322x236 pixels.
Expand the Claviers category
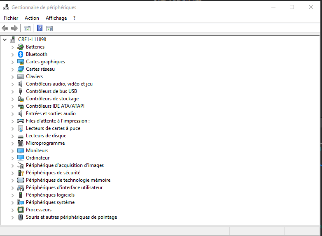coord(12,77)
